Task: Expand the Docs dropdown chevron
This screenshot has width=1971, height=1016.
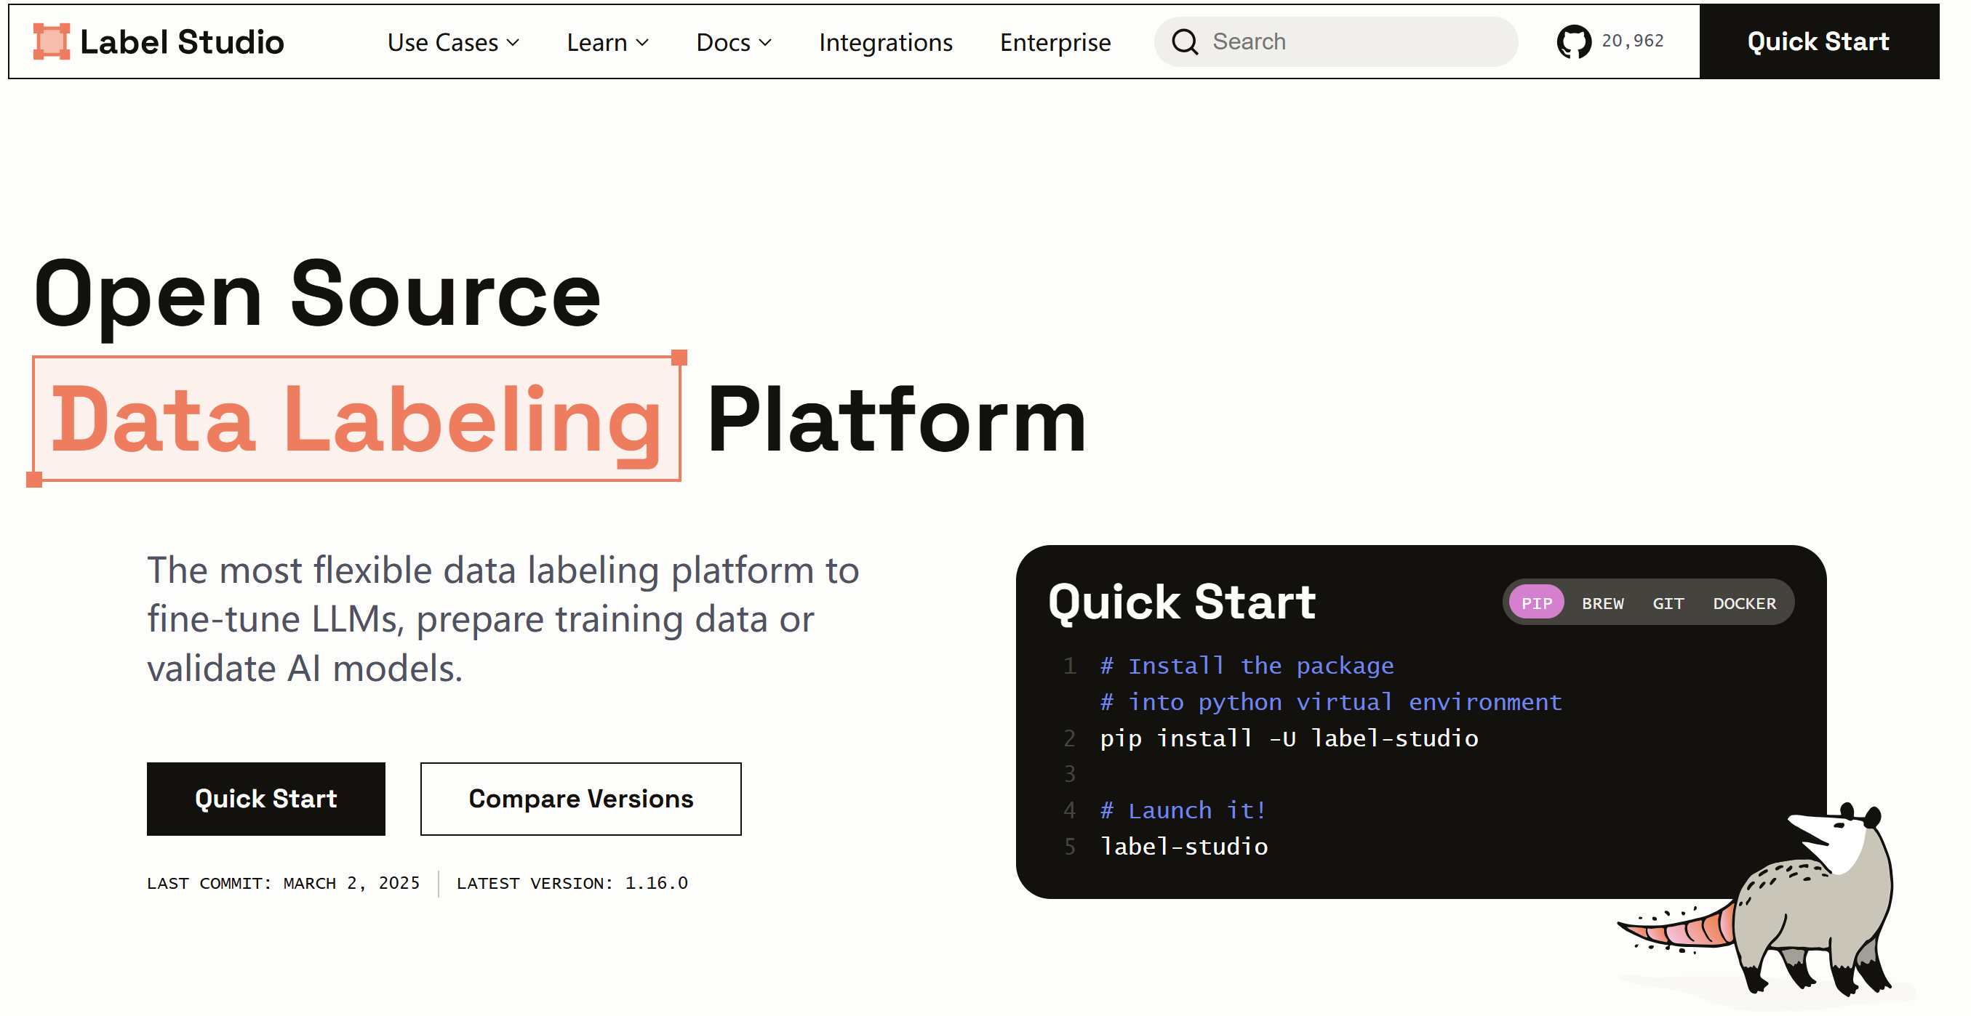Action: (764, 42)
